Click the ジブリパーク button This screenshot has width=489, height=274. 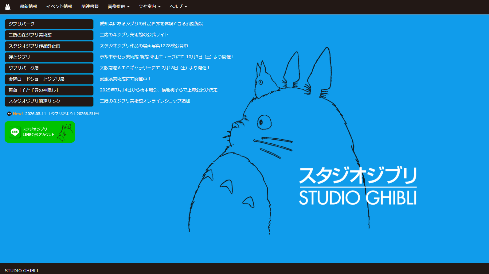[49, 24]
